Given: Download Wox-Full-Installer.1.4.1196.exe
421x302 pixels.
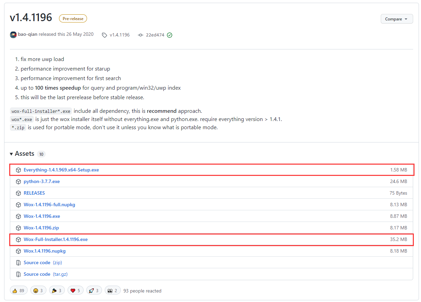Looking at the screenshot, I should (x=56, y=239).
